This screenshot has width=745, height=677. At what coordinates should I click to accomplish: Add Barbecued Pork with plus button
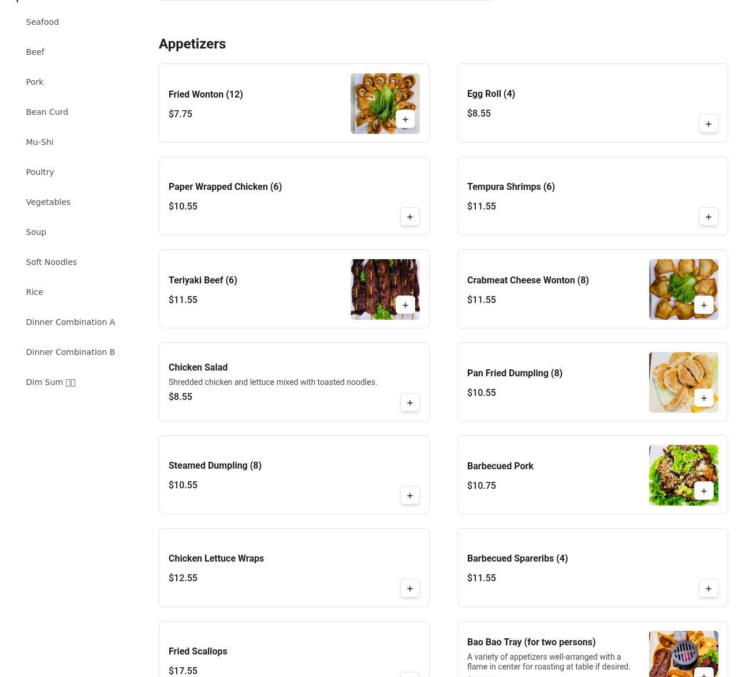click(704, 491)
